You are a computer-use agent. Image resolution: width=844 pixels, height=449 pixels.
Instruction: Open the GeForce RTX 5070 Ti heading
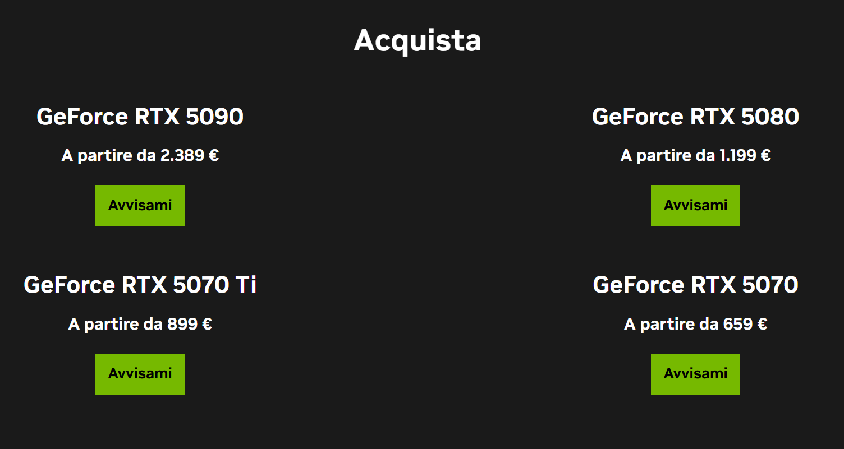(140, 285)
